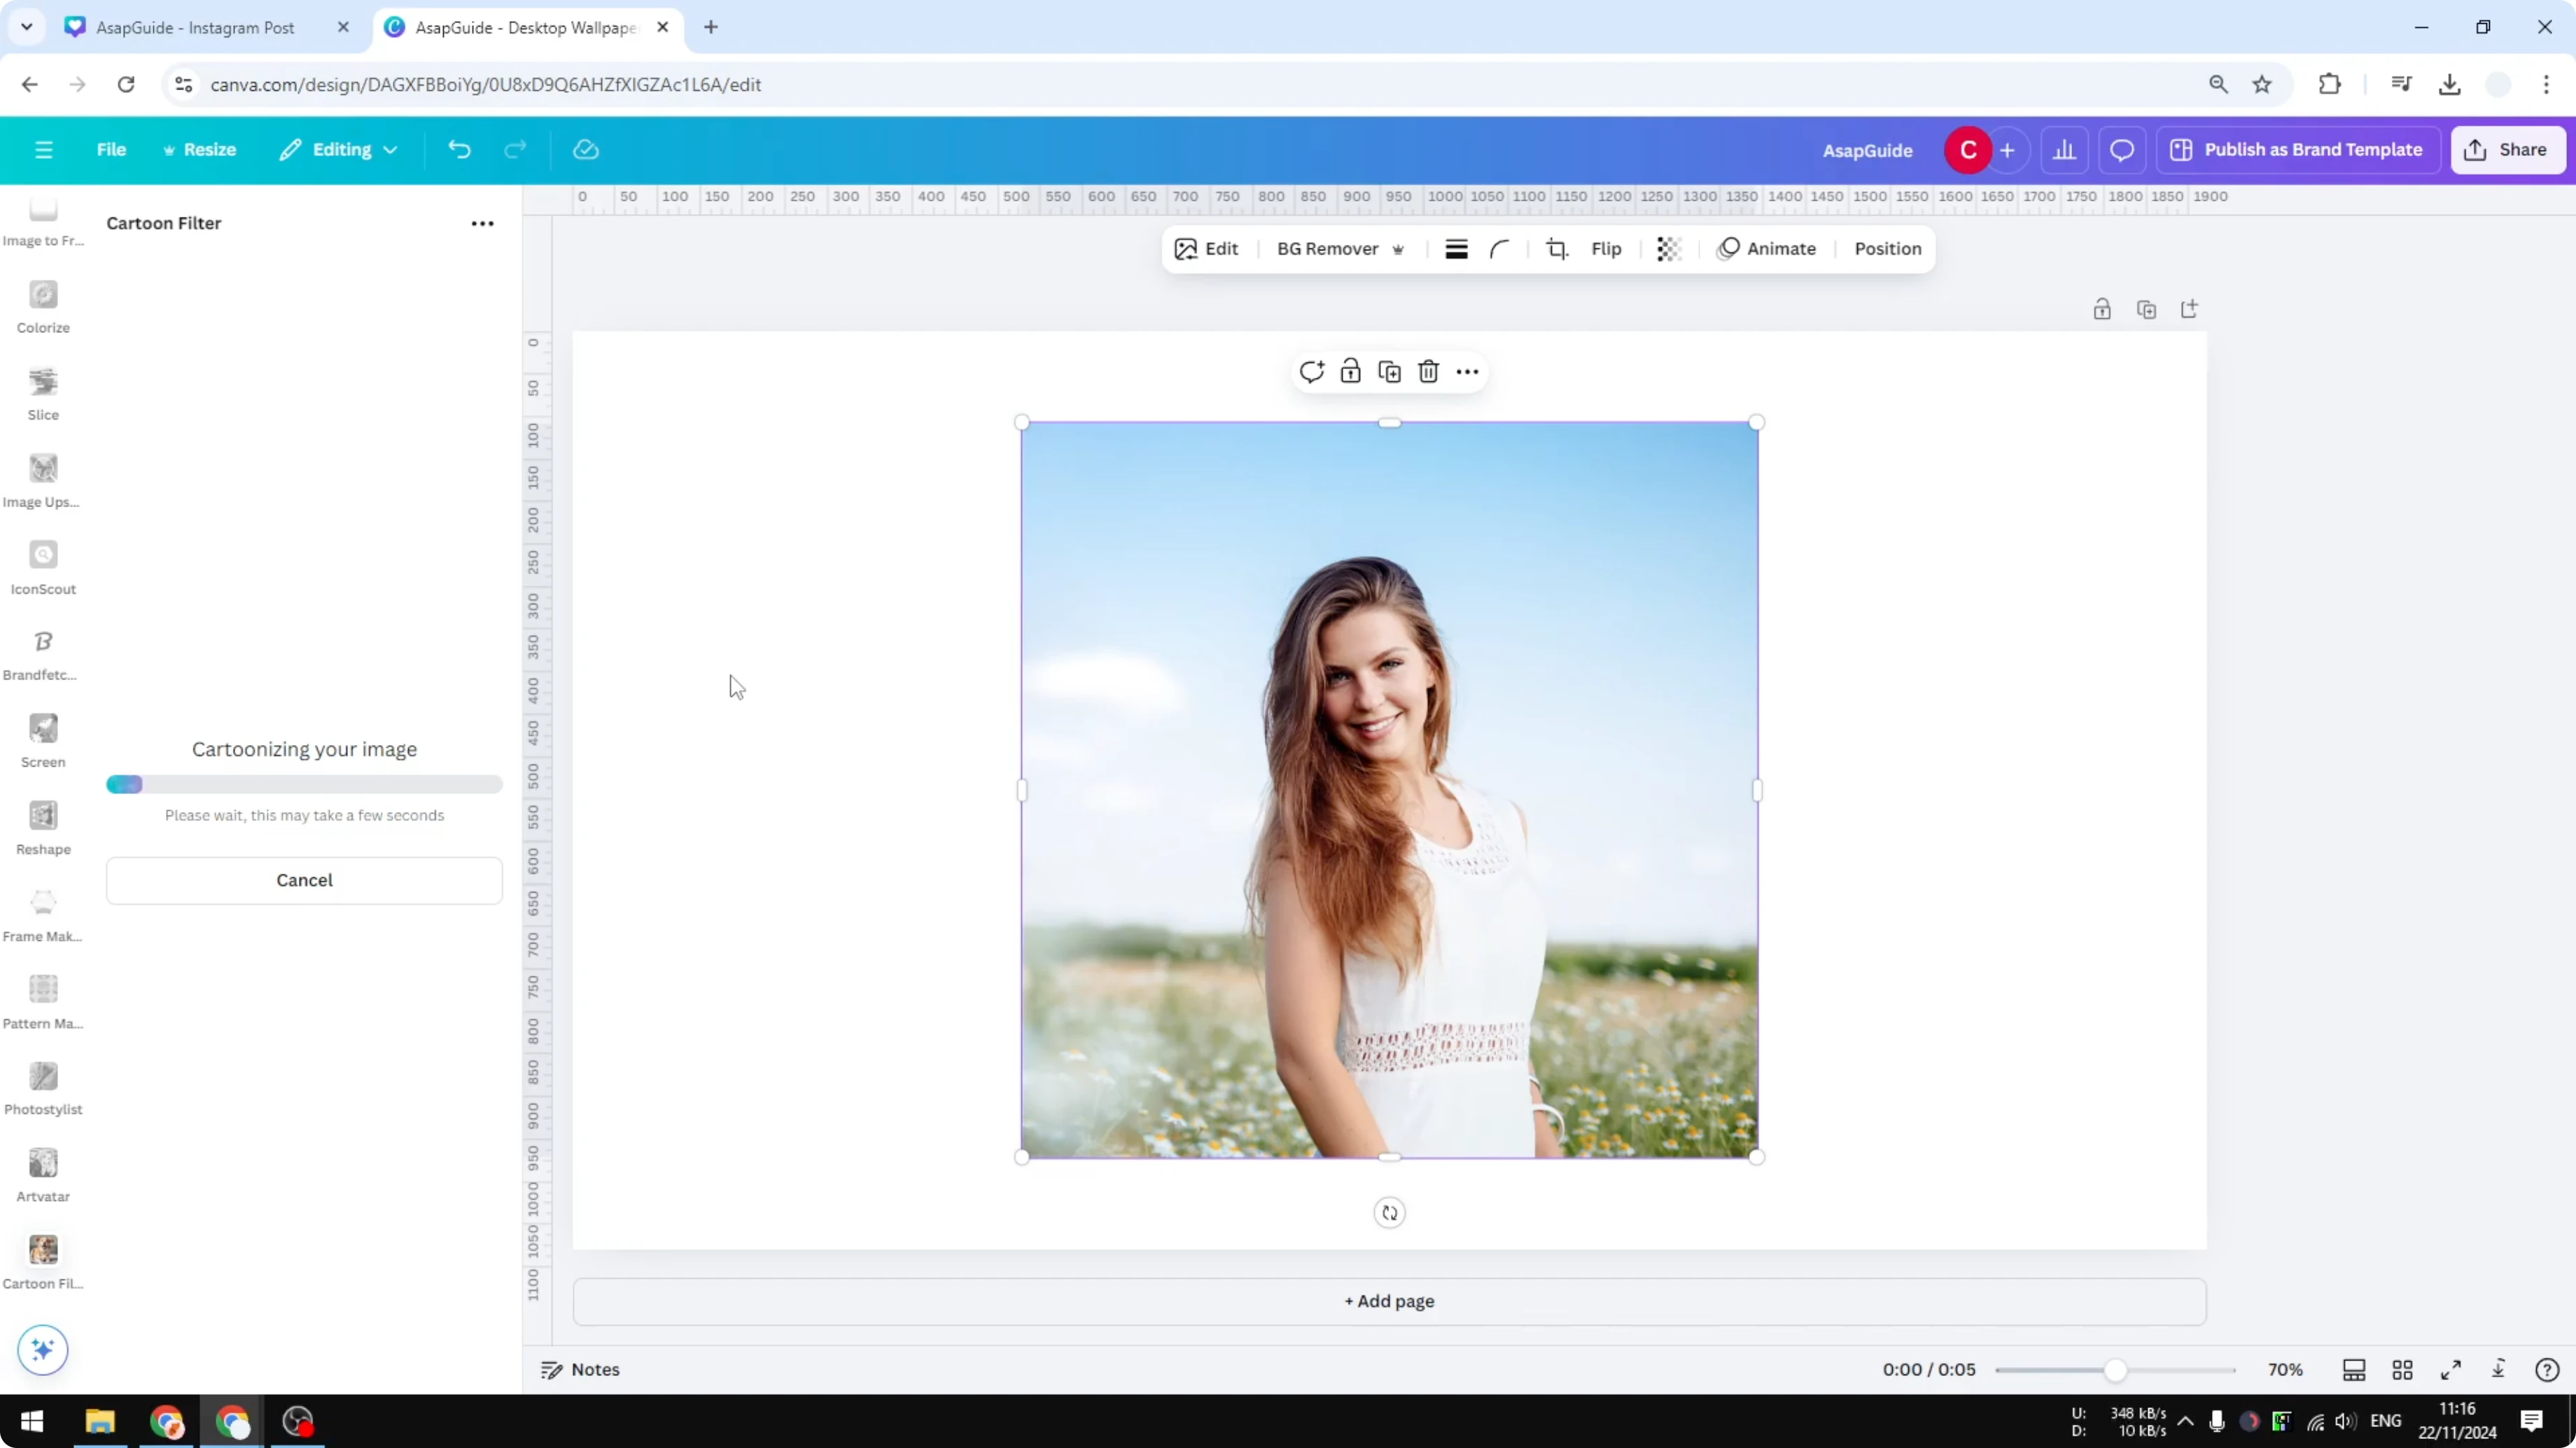
Task: Select the Slice tool from sidebar
Action: point(43,392)
